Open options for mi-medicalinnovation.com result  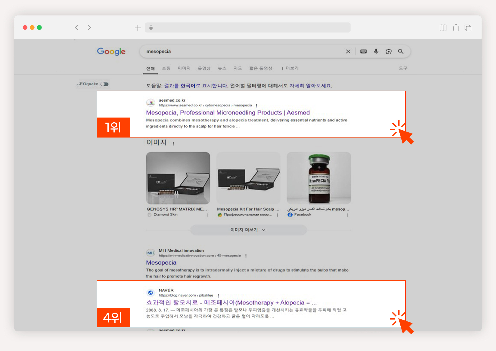coord(246,256)
